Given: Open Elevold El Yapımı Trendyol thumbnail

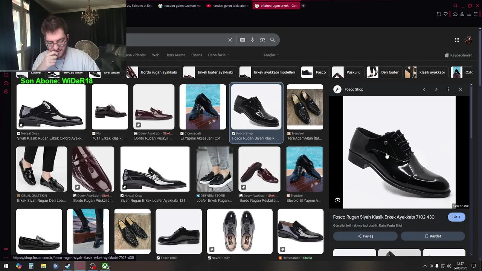Looking at the screenshot, I should (305, 169).
